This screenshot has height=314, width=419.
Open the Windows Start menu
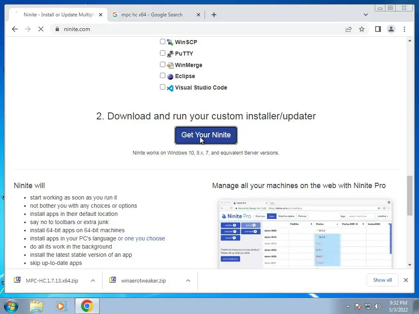pyautogui.click(x=11, y=306)
